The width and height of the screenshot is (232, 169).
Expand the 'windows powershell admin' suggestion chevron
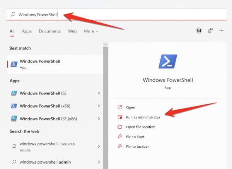click(99, 162)
